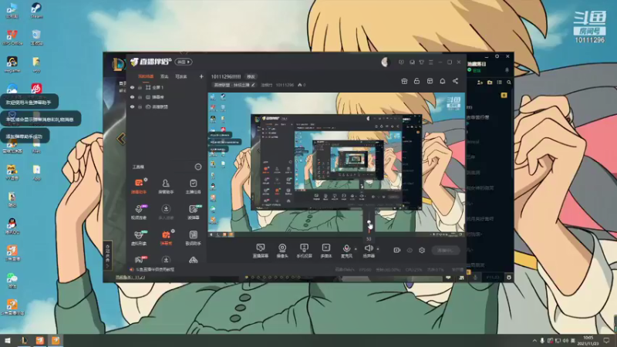
Task: Toggle visibility of the second source row
Action: pyautogui.click(x=132, y=97)
